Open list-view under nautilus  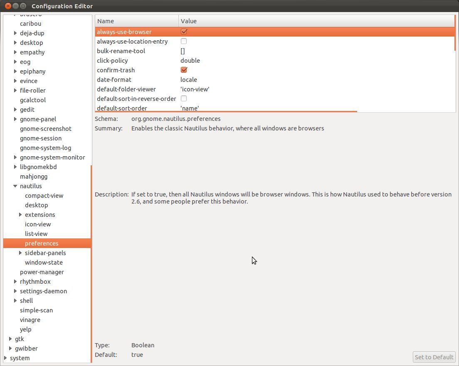coord(36,234)
